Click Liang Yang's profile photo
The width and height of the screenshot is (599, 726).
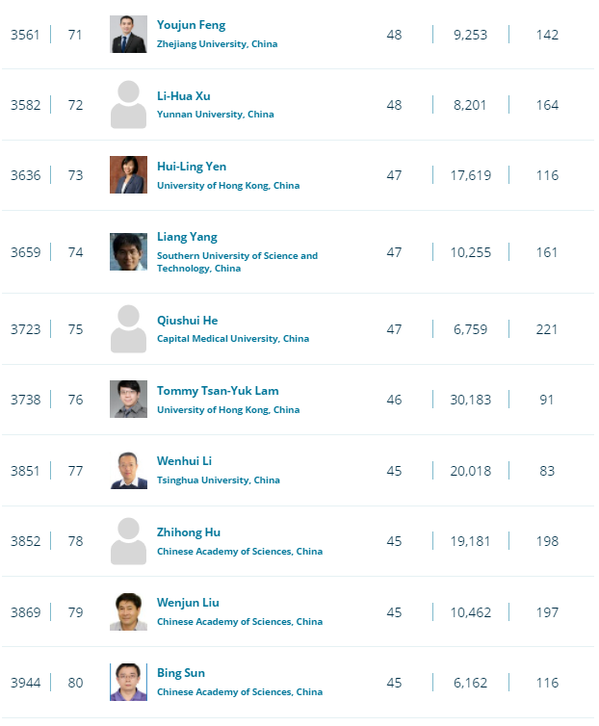point(128,252)
